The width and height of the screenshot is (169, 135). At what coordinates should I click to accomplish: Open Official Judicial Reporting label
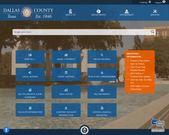(x=102, y=114)
